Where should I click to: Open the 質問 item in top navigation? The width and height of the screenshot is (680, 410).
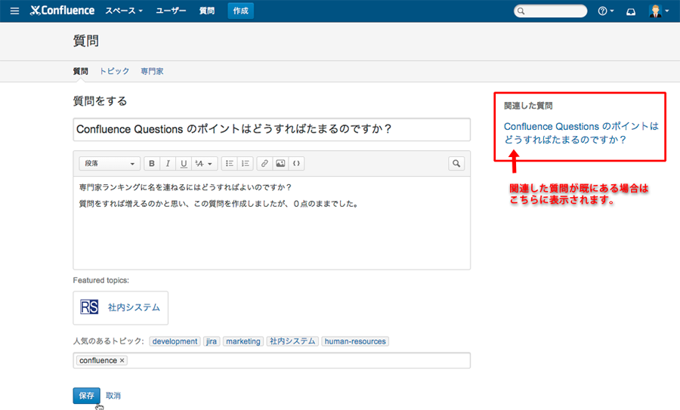coord(207,11)
